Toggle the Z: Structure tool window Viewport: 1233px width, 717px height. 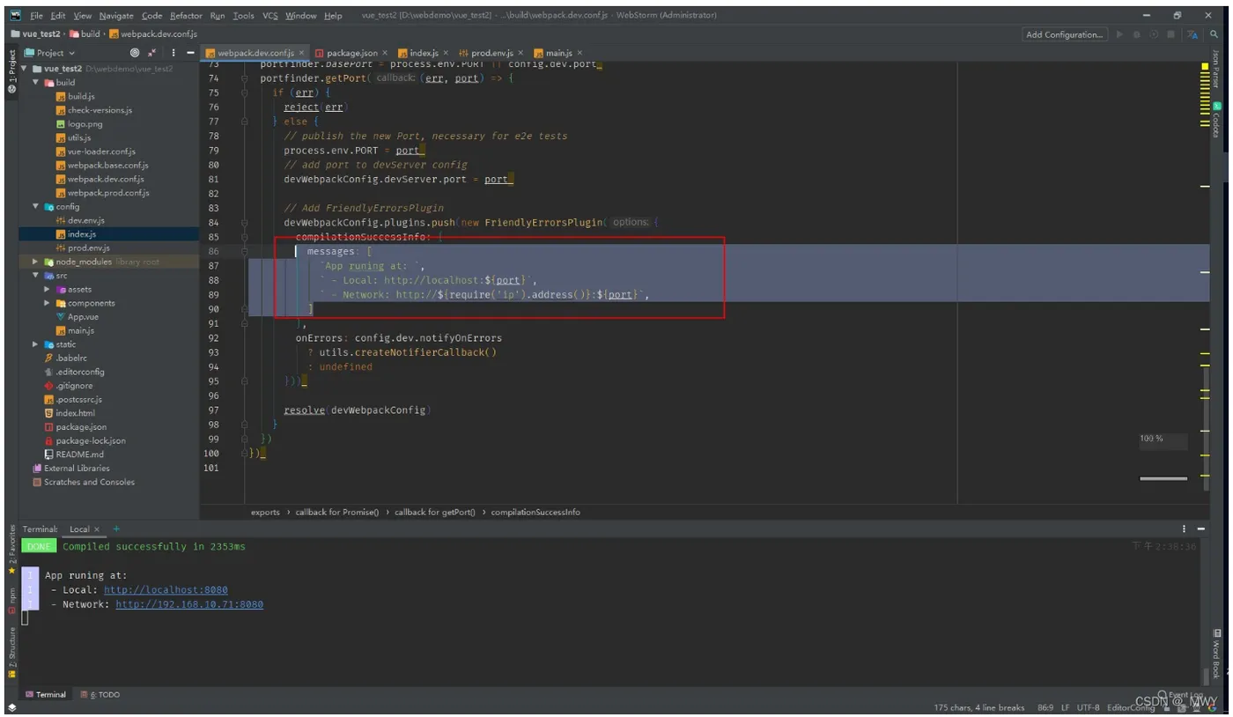click(x=12, y=651)
